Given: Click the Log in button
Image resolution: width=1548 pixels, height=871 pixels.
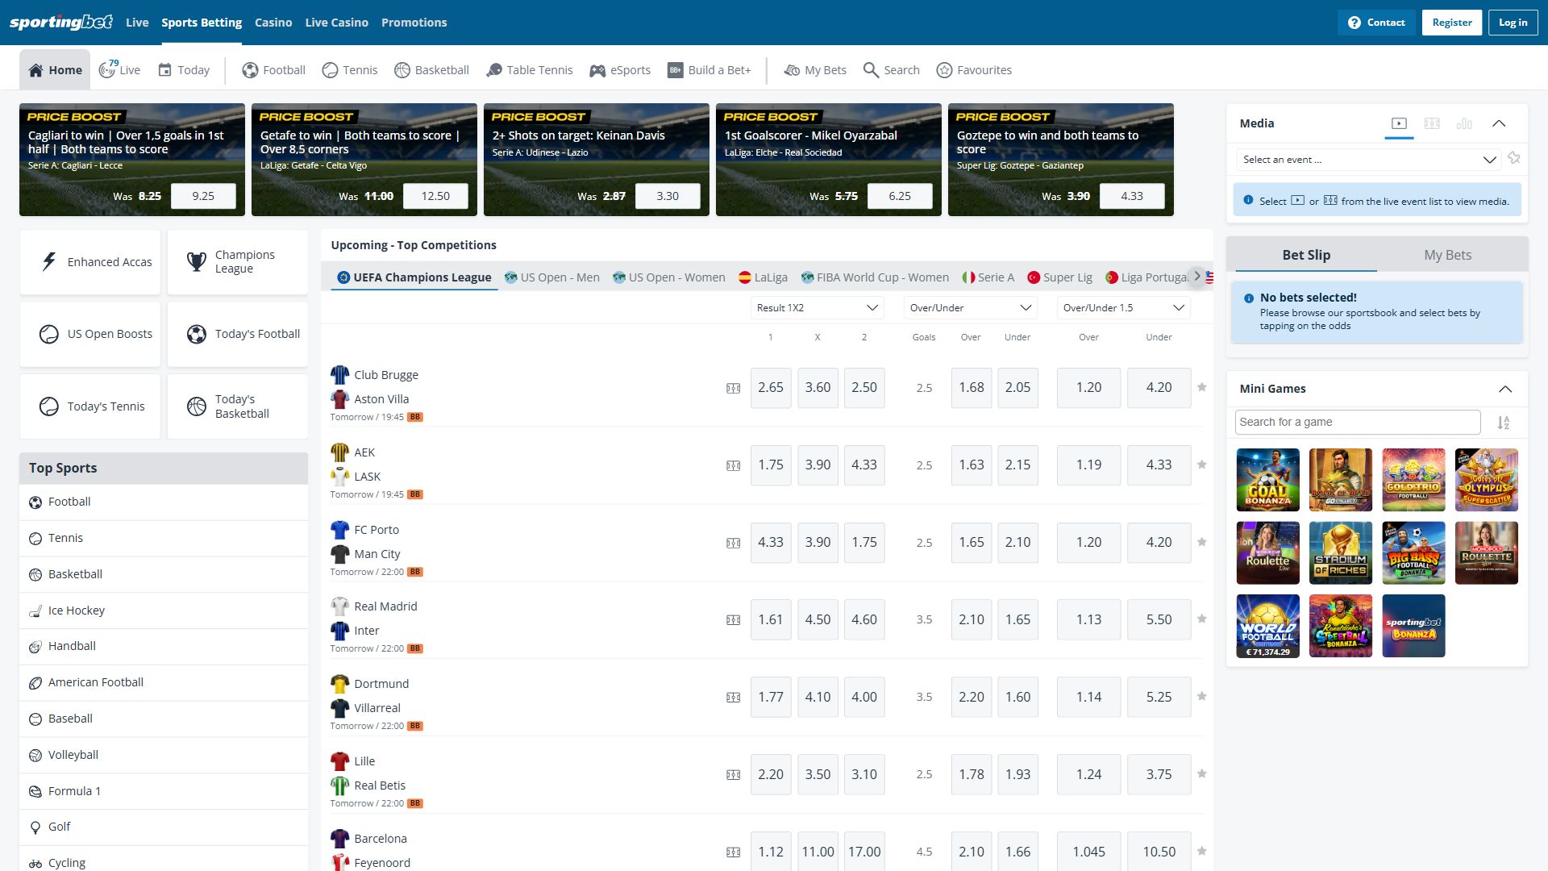Looking at the screenshot, I should tap(1513, 23).
